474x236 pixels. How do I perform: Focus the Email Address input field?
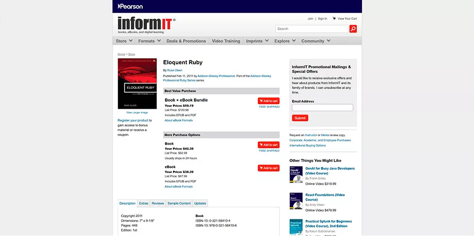tap(322, 107)
